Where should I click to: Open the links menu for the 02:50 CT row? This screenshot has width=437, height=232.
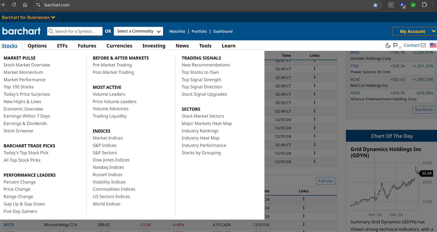click(315, 102)
